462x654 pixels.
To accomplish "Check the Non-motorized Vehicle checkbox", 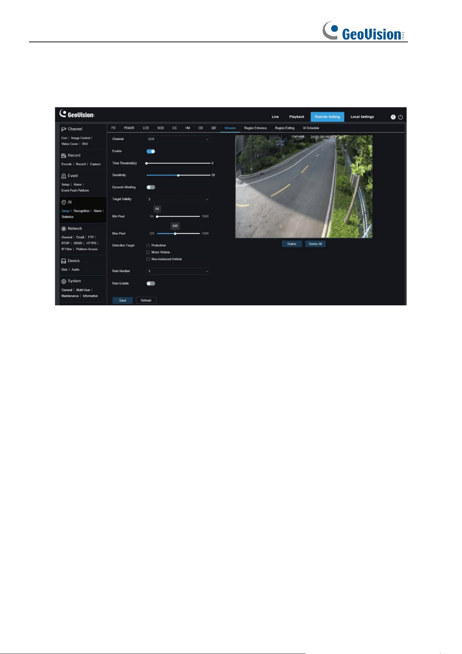I will point(148,259).
